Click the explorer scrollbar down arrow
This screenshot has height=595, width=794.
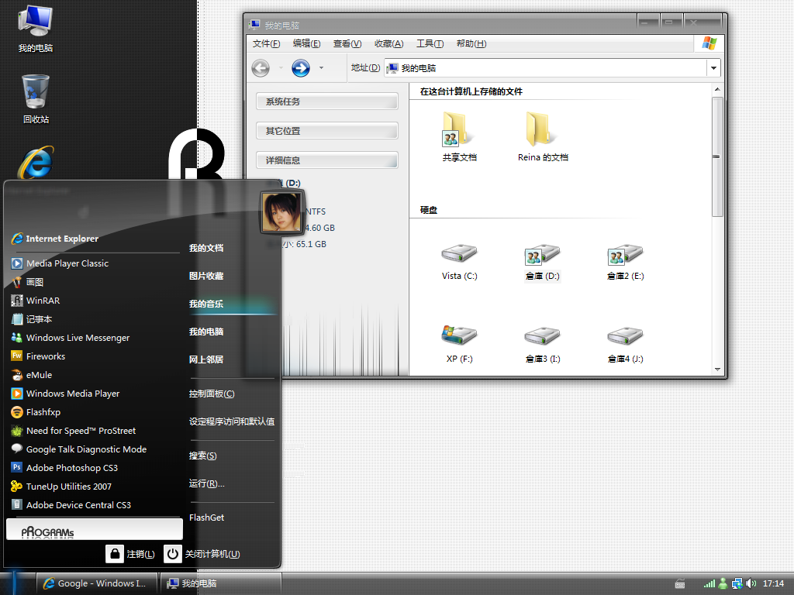point(717,370)
